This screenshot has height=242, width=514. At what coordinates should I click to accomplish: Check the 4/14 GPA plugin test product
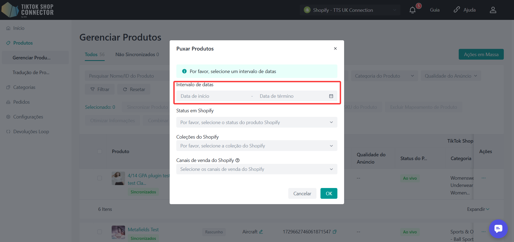coord(100,178)
